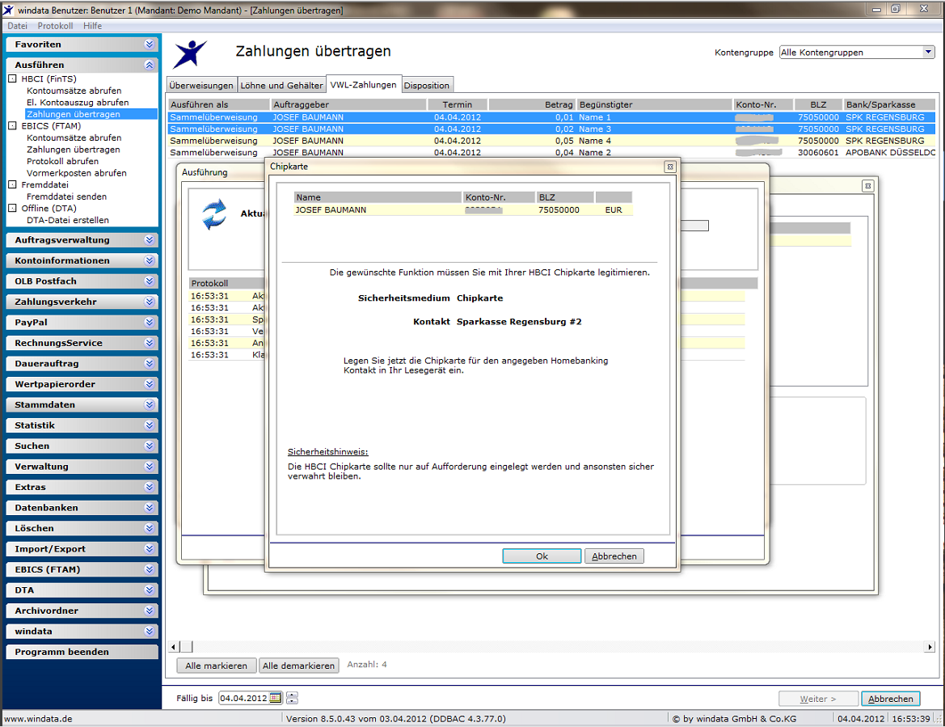Collapse the EBICS (FTAM) tree node

tap(12, 126)
